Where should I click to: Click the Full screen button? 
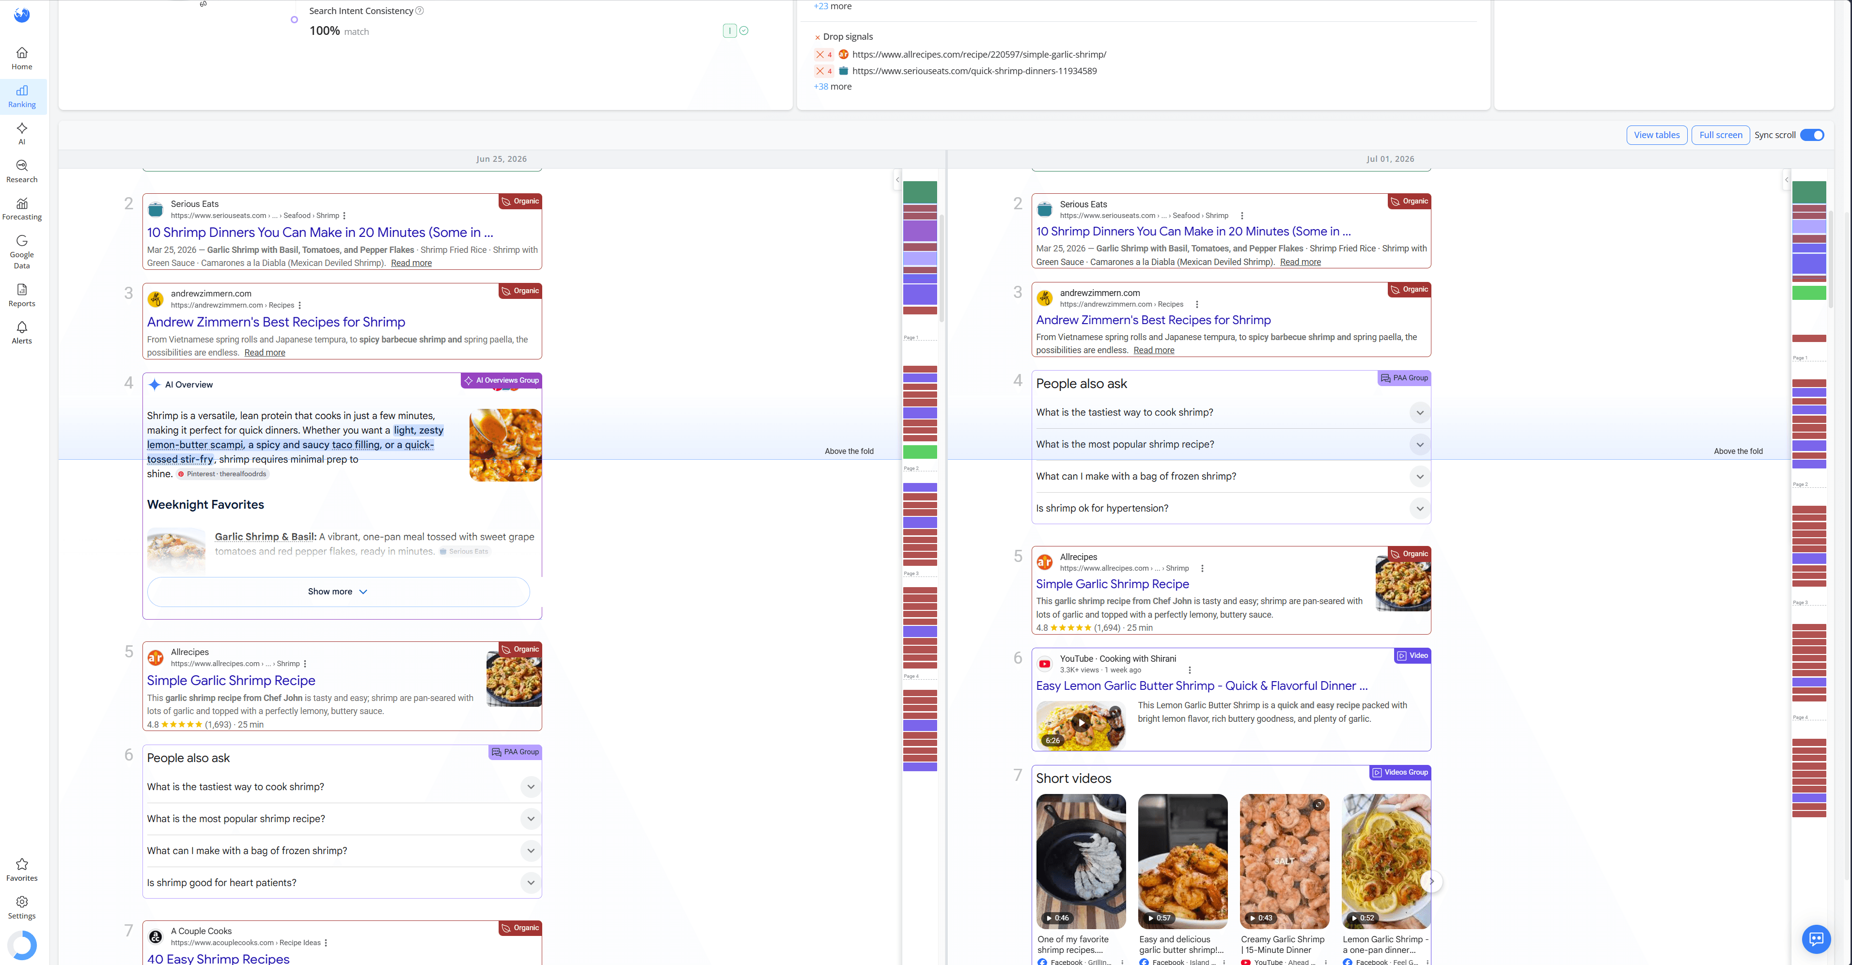click(x=1720, y=135)
